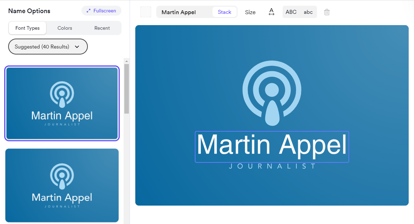Click the Fullscreen expand arrows icon
This screenshot has width=414, height=224.
click(x=89, y=11)
